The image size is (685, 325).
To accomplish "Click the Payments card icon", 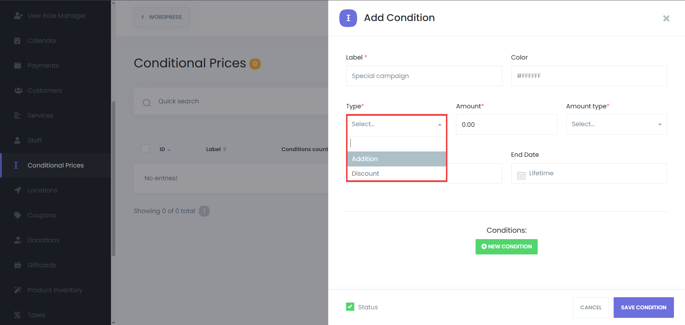I will click(17, 66).
